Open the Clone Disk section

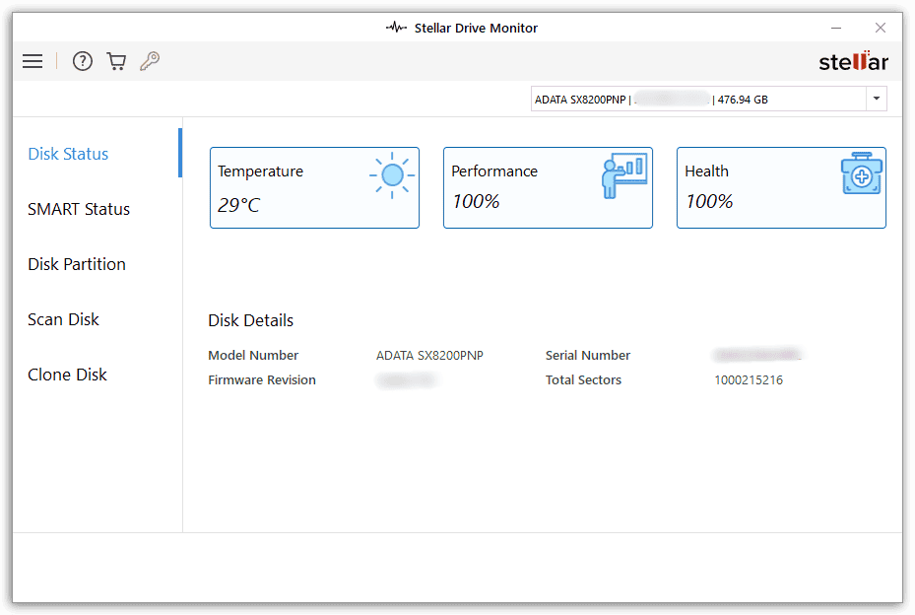(x=67, y=375)
